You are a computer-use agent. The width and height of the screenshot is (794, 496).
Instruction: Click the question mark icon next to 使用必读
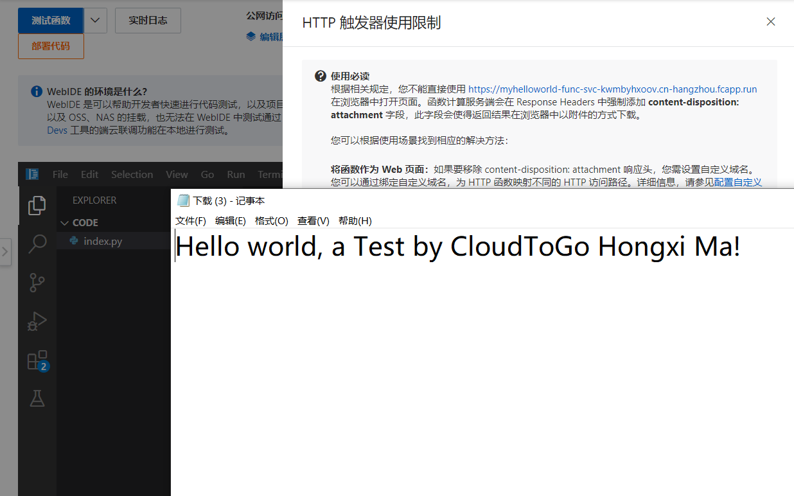click(319, 75)
